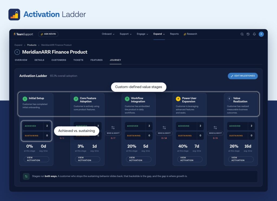
Task: View Activation for Workflow Integration
Action: click(x=139, y=159)
